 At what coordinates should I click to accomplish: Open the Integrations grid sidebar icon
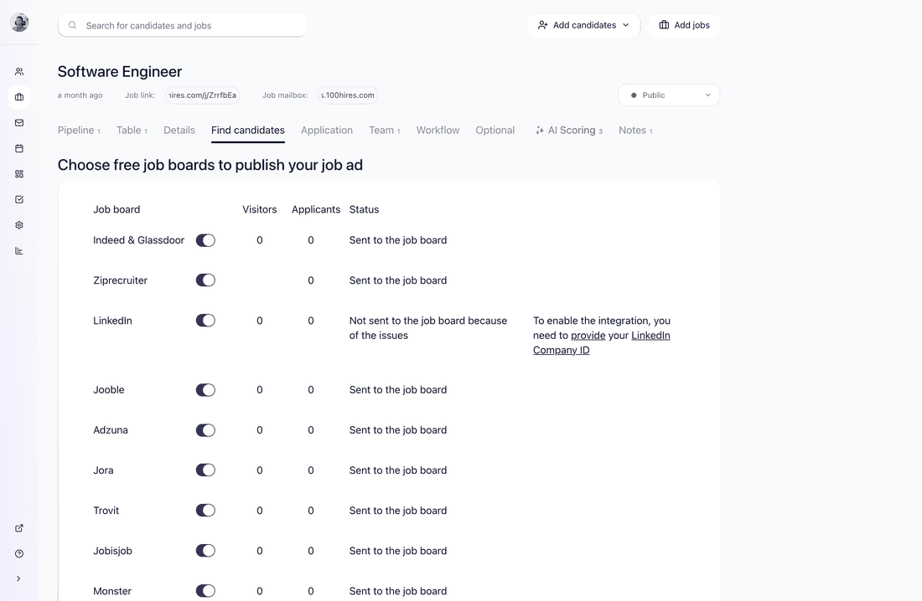(19, 174)
